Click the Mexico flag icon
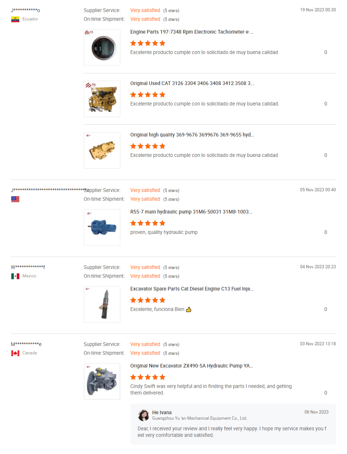This screenshot has height=454, width=347. (x=15, y=276)
